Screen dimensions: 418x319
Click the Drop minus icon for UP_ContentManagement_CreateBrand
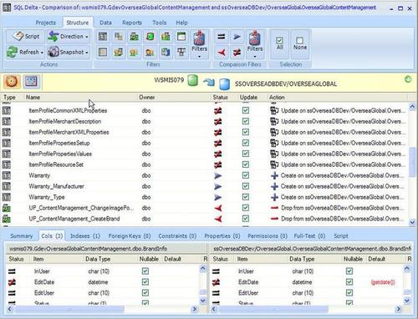click(274, 219)
